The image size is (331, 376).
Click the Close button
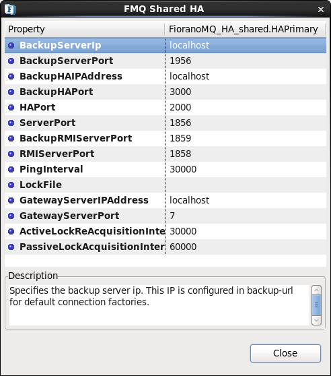[285, 353]
